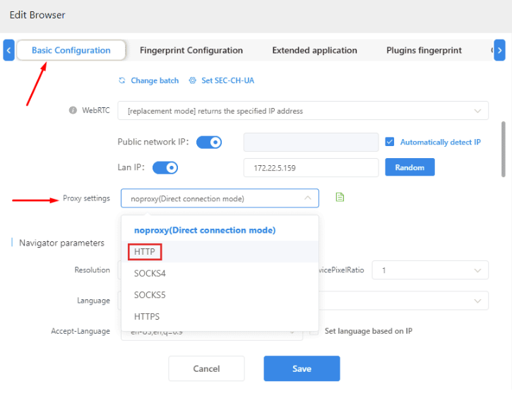Click the left tab scroll arrow
Viewport: 512px width, 398px height.
point(8,50)
